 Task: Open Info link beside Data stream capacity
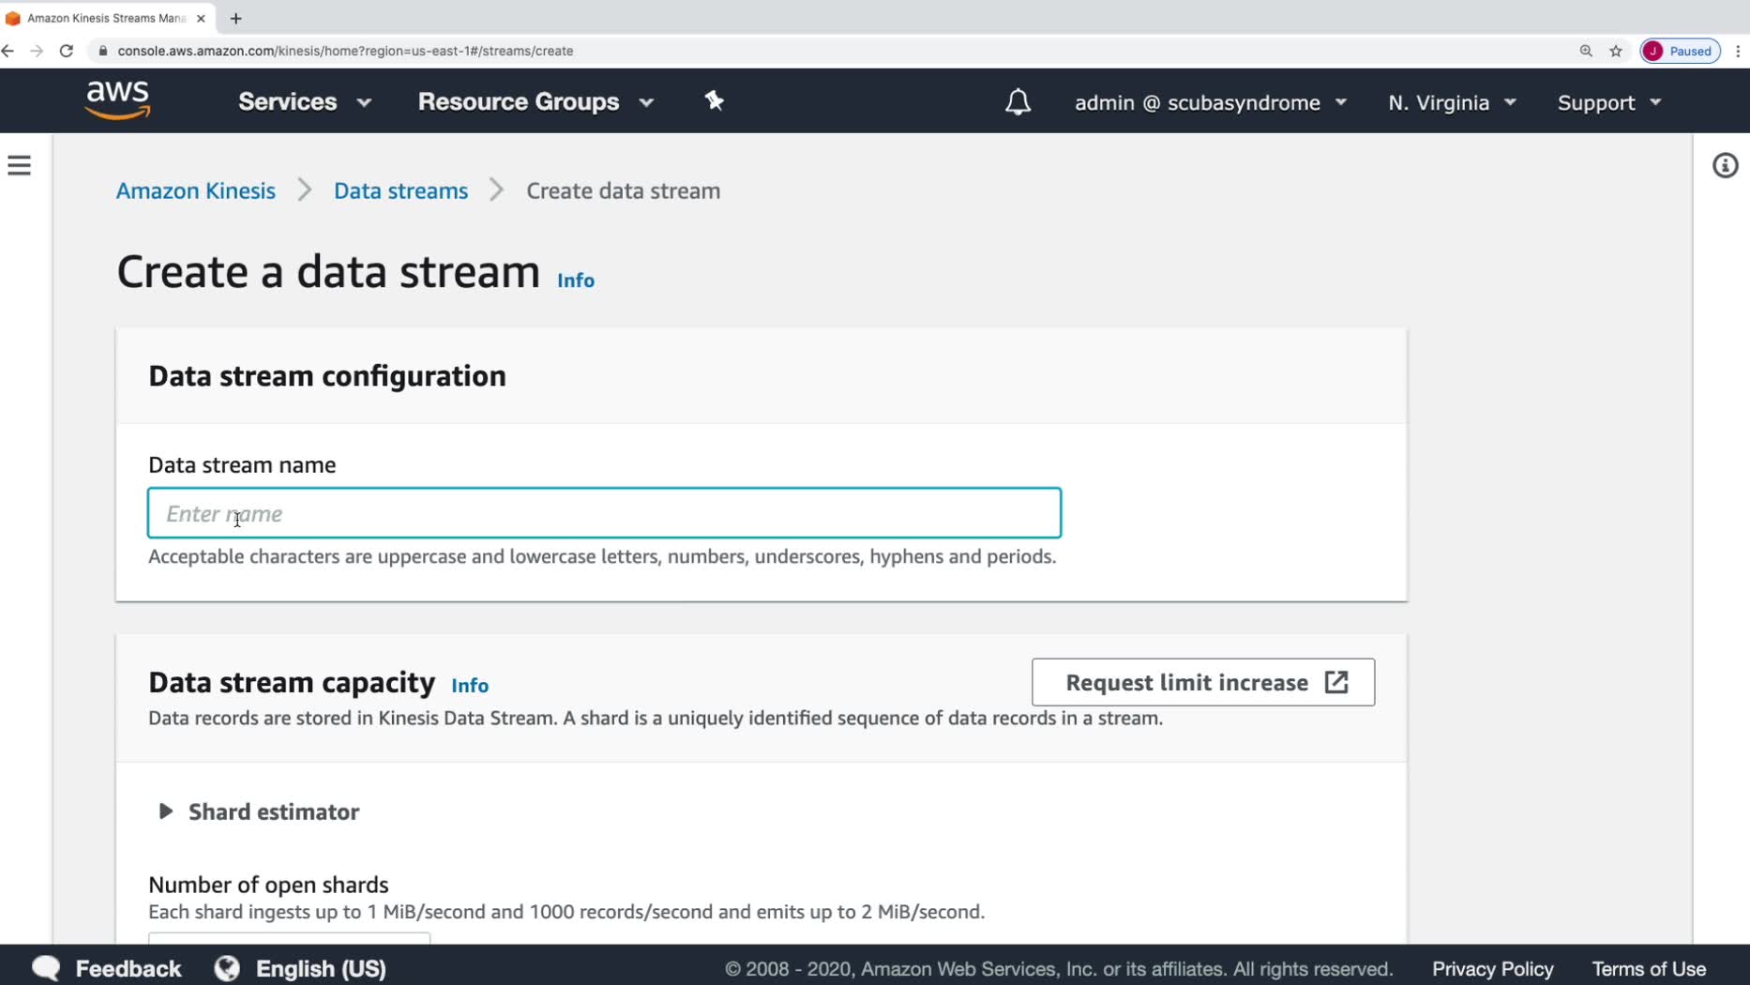(470, 686)
